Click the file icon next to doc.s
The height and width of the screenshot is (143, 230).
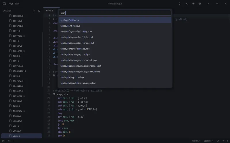pos(10,41)
